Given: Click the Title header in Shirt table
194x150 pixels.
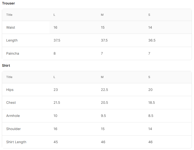Looking at the screenshot, I should coord(9,77).
